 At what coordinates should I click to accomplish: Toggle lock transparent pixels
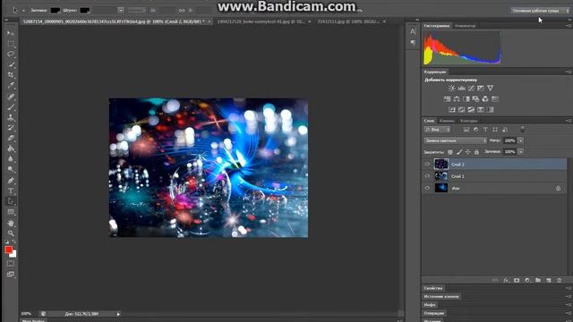(450, 152)
